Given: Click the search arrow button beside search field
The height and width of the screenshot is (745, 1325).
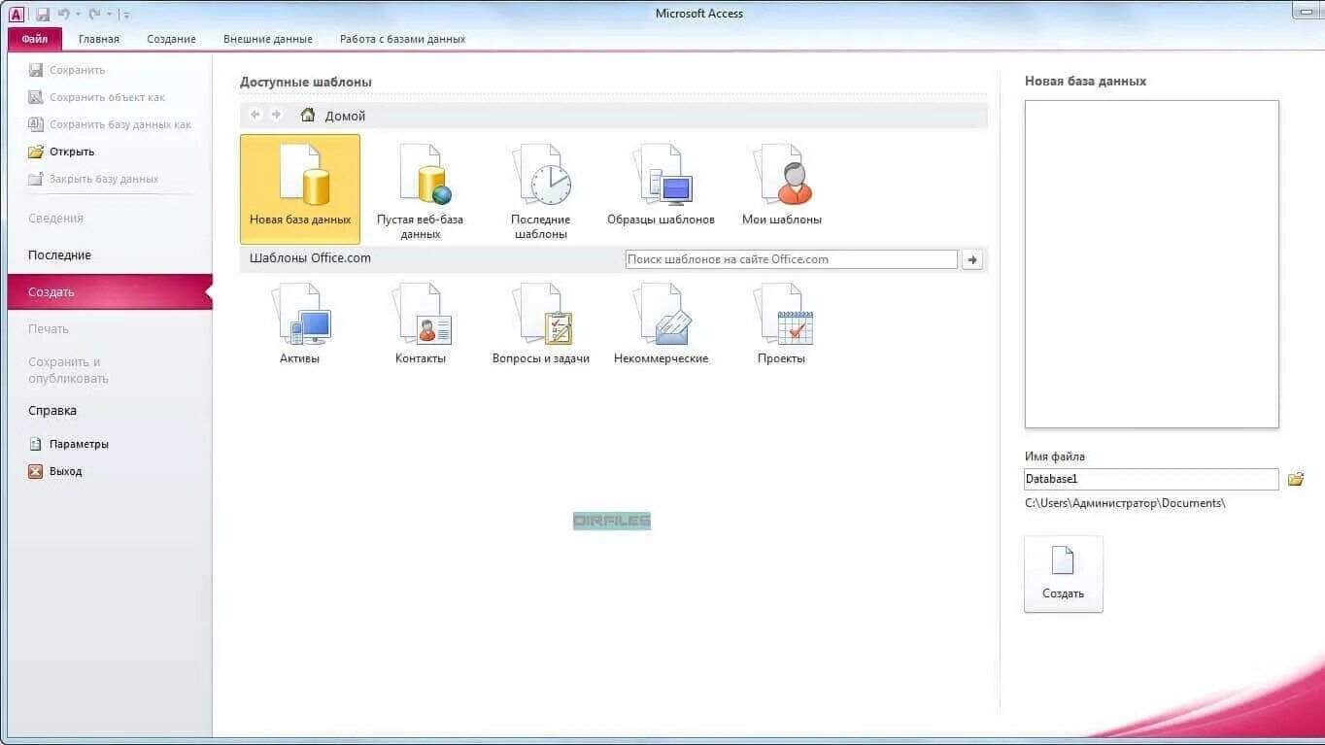Looking at the screenshot, I should [x=972, y=259].
